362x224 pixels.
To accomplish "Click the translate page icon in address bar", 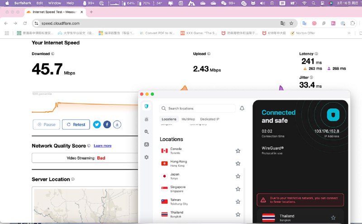I will pos(282,23).
